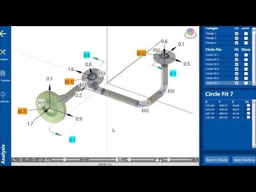Check Zero for Flange 2
256x192 pixels.
246,38
